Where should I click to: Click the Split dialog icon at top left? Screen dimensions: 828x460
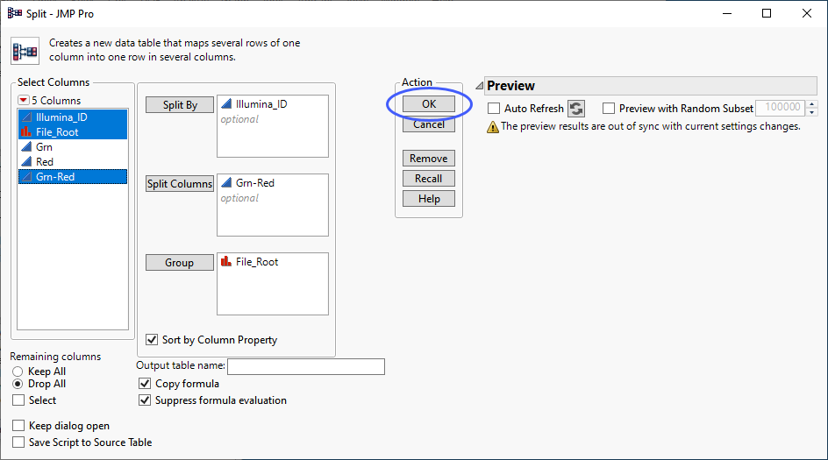coord(24,51)
